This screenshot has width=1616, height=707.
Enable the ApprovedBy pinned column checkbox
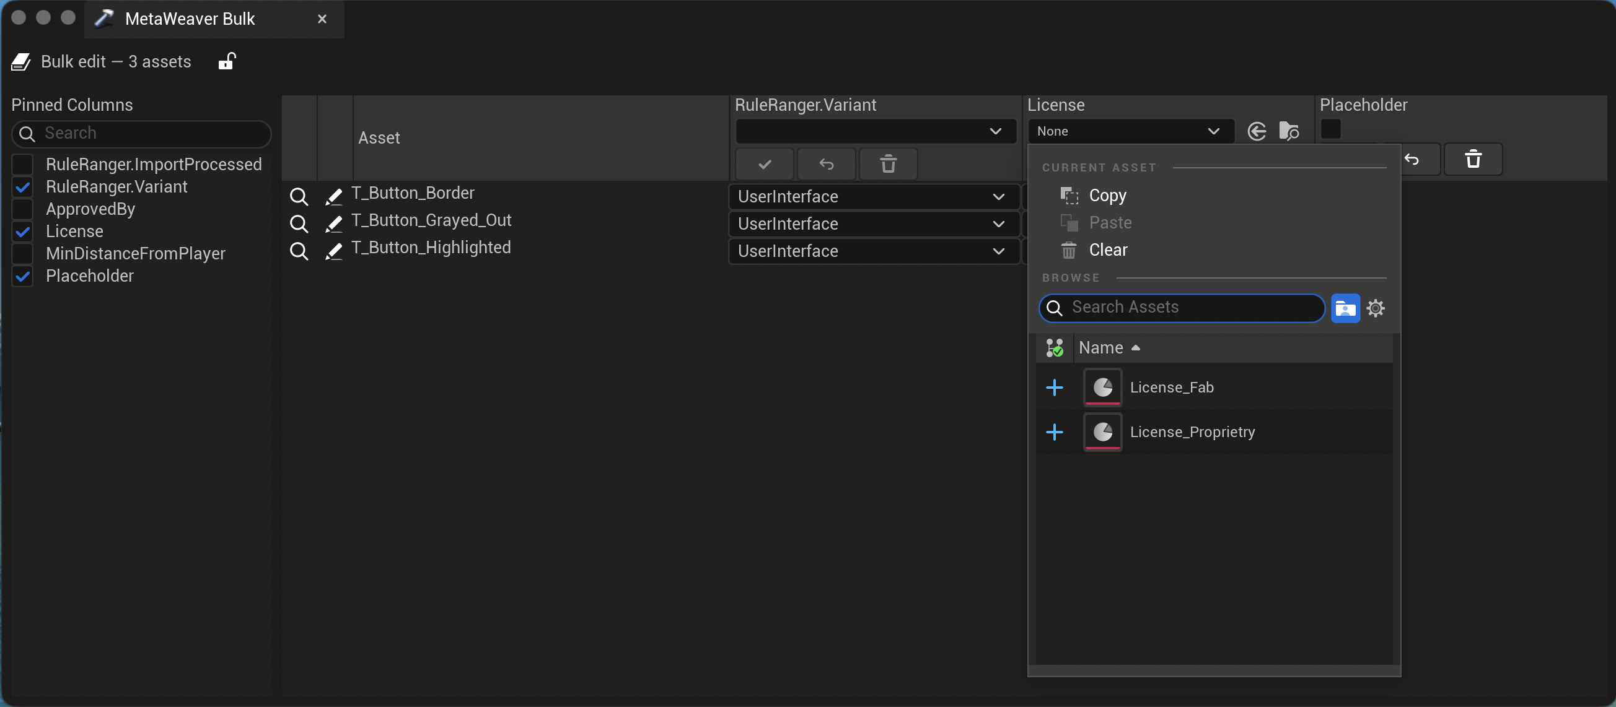tap(22, 209)
